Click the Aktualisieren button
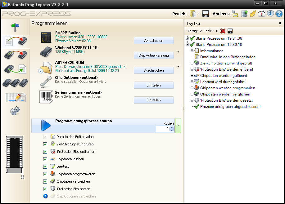Viewport: 285px width, 204px height. pos(154,41)
